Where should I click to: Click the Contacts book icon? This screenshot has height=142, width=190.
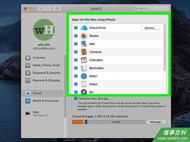click(x=84, y=52)
